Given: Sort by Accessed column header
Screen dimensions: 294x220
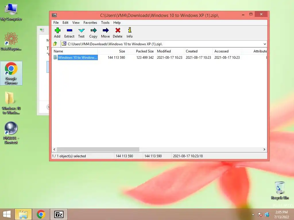Looking at the screenshot, I should click(x=227, y=51).
